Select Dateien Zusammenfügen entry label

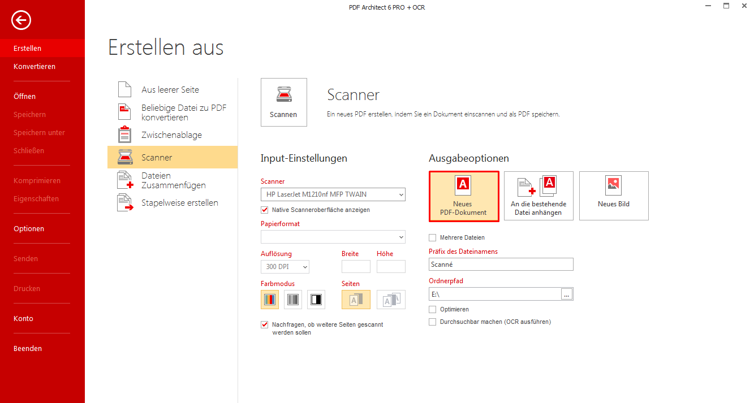point(174,180)
